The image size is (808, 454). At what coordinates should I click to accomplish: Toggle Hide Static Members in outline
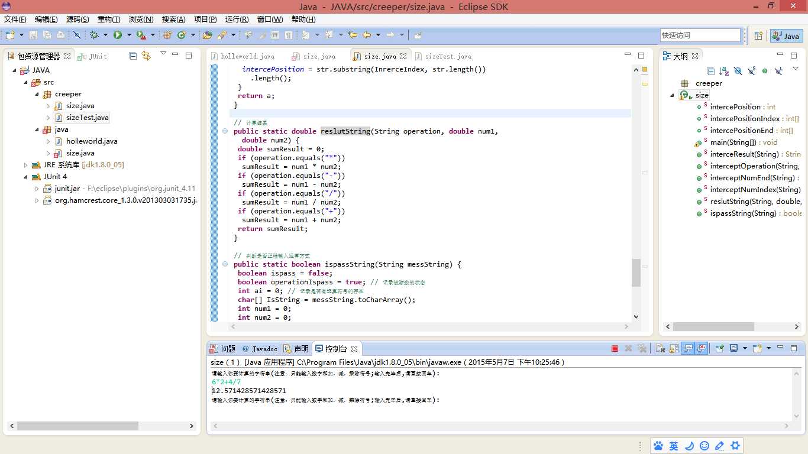pyautogui.click(x=752, y=71)
